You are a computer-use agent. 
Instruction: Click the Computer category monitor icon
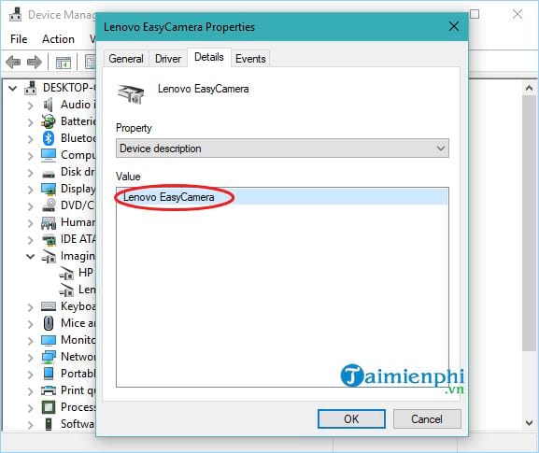click(49, 155)
